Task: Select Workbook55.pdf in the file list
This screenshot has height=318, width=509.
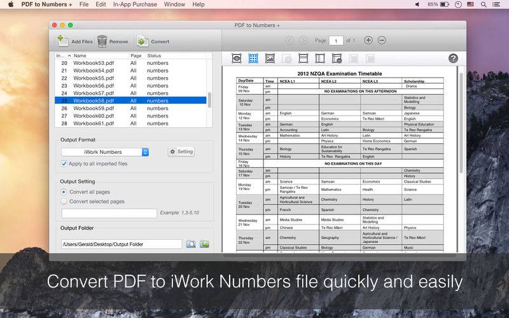Action: (130, 78)
